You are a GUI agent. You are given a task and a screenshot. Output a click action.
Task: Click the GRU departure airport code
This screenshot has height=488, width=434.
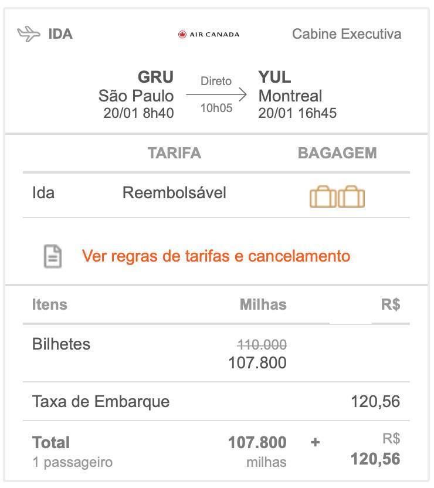(155, 77)
